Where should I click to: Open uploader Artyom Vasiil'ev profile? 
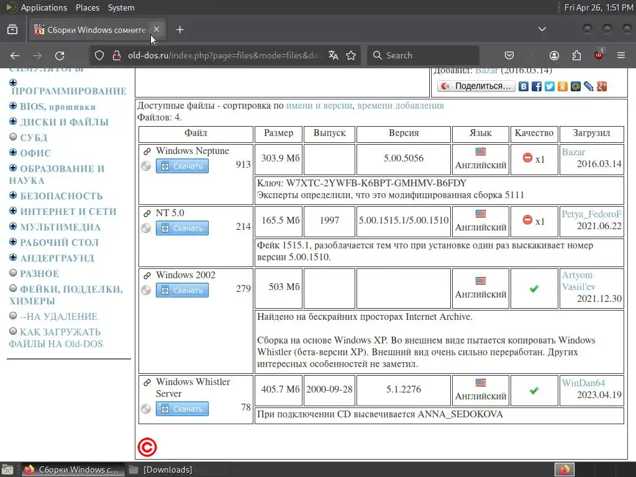point(578,281)
